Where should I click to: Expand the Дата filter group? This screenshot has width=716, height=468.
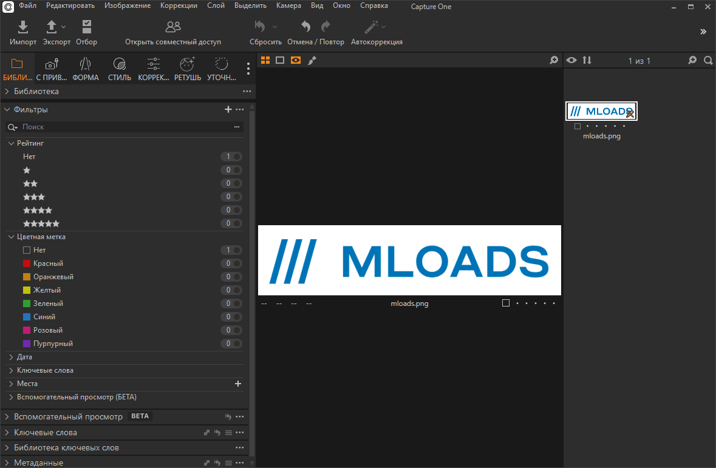click(11, 357)
